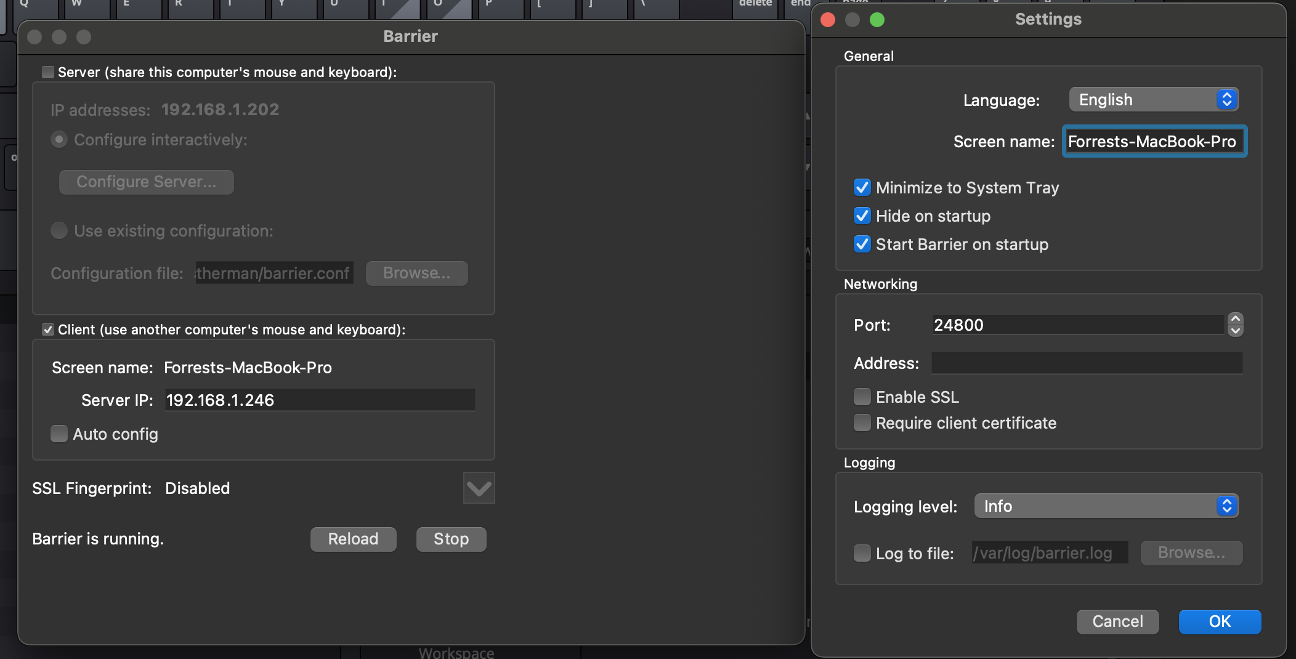Toggle the Auto config checkbox
Screen dimensions: 1296x659
pyautogui.click(x=59, y=434)
